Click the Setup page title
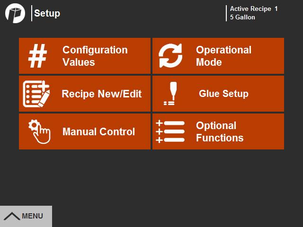303x227 pixels. (47, 13)
